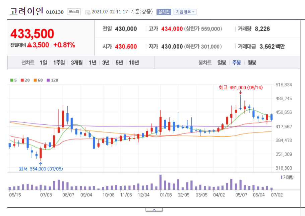Click the 하한가 301,000 text
Image resolution: width=305 pixels, height=216 pixels.
[203, 47]
